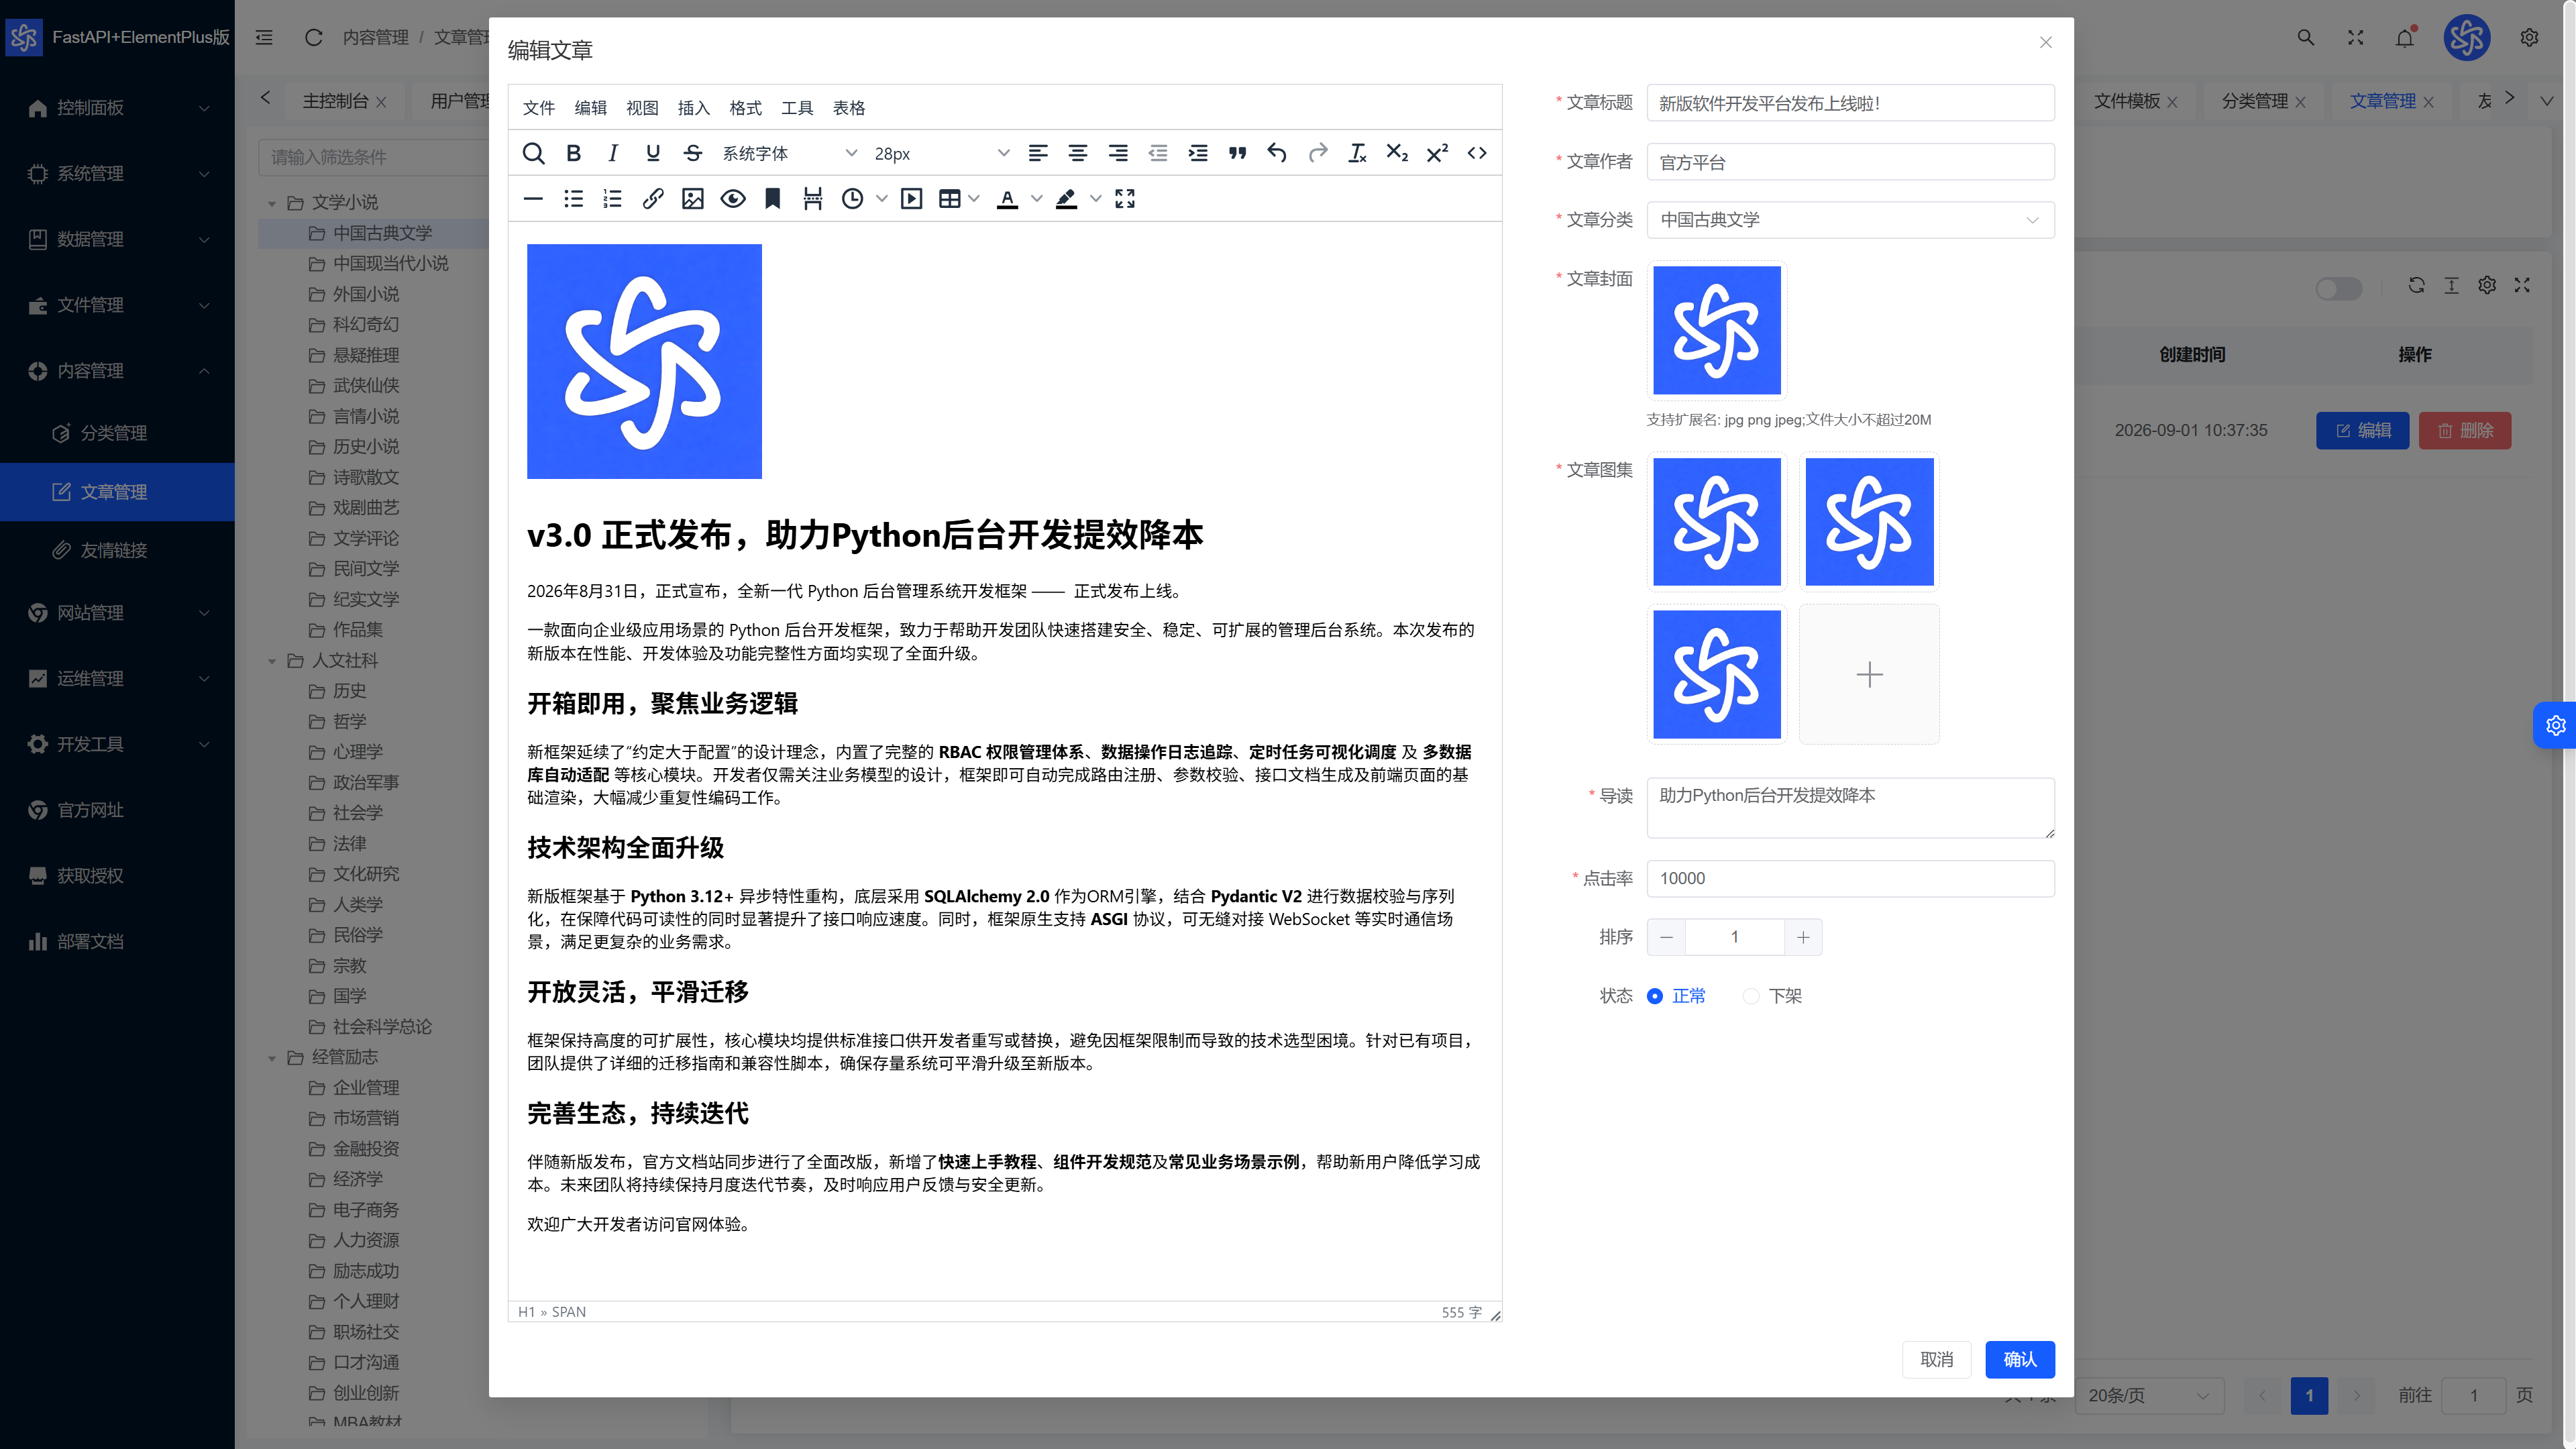2576x1449 pixels.
Task: Toggle the switch above the table
Action: tap(2338, 288)
